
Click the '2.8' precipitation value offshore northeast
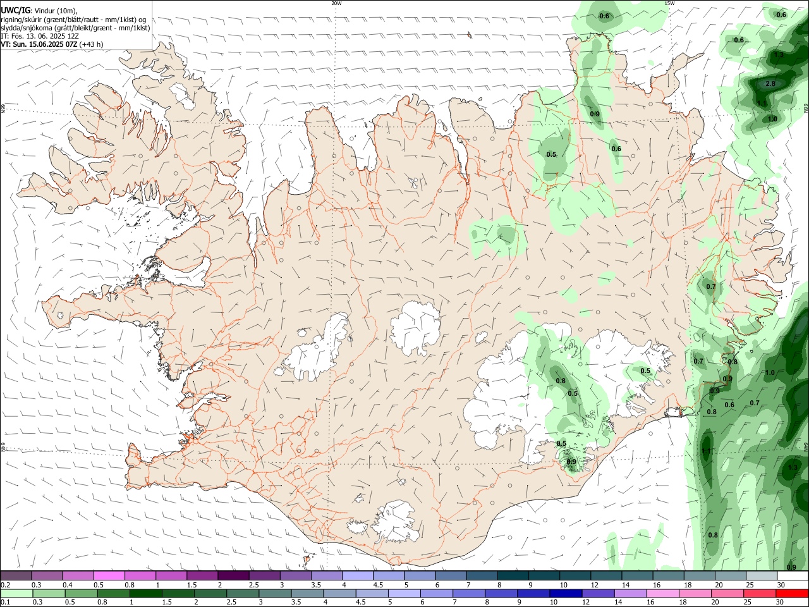click(x=770, y=84)
